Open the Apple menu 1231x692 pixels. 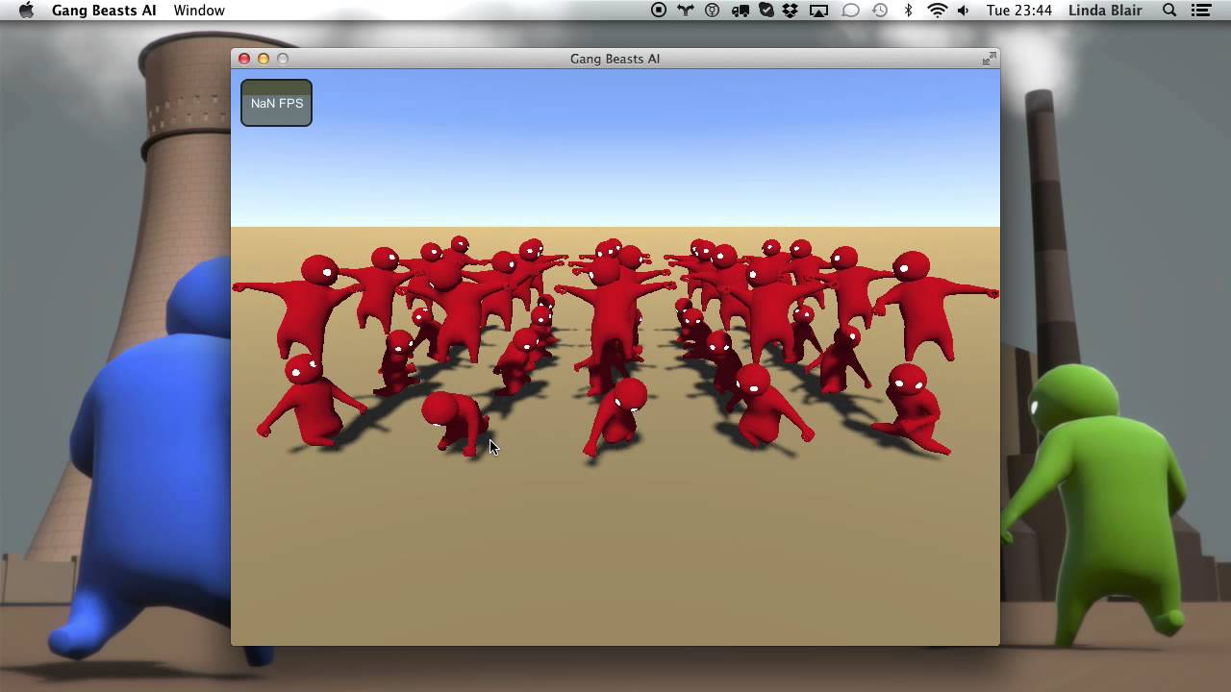click(x=26, y=11)
